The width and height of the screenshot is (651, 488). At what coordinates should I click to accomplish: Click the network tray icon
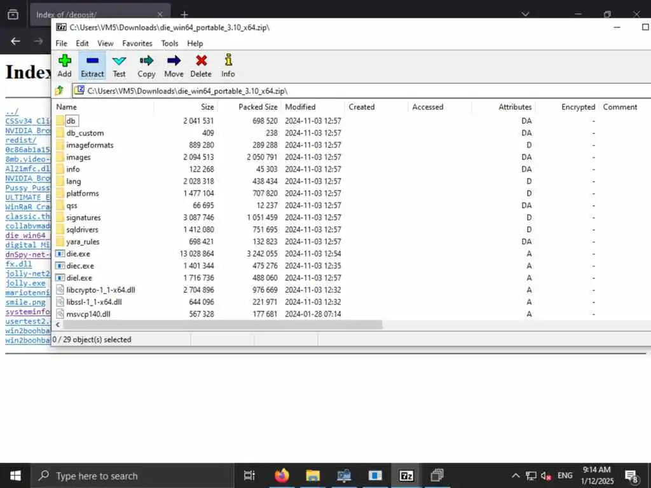coord(531,476)
